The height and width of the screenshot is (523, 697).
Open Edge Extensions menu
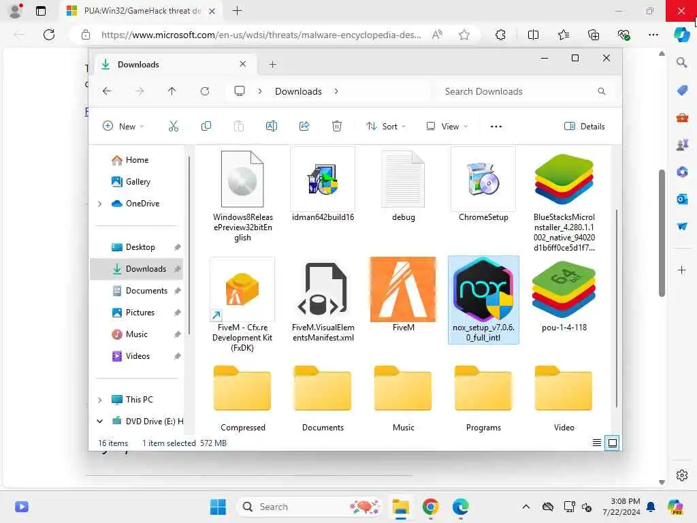(x=500, y=35)
